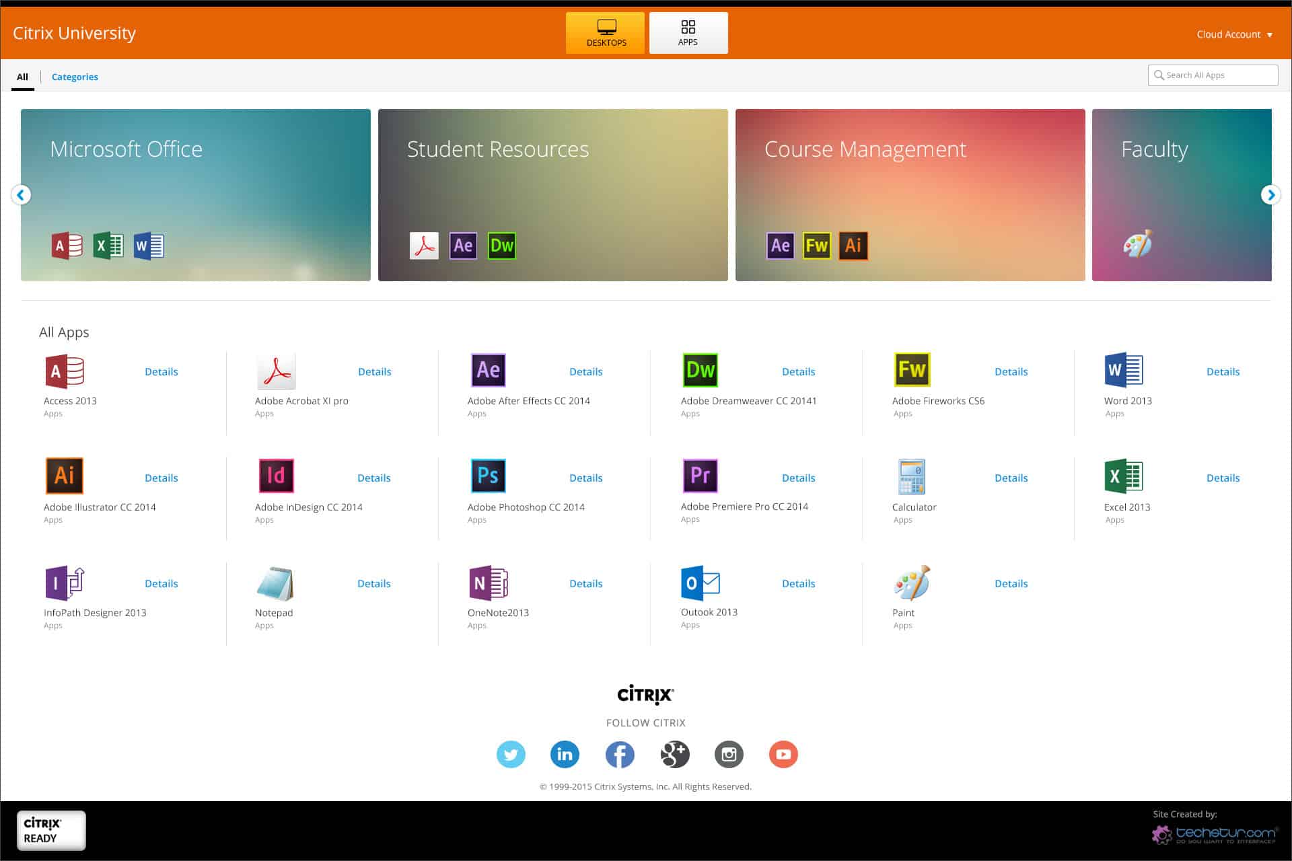Click the YouTube follow icon

click(783, 754)
